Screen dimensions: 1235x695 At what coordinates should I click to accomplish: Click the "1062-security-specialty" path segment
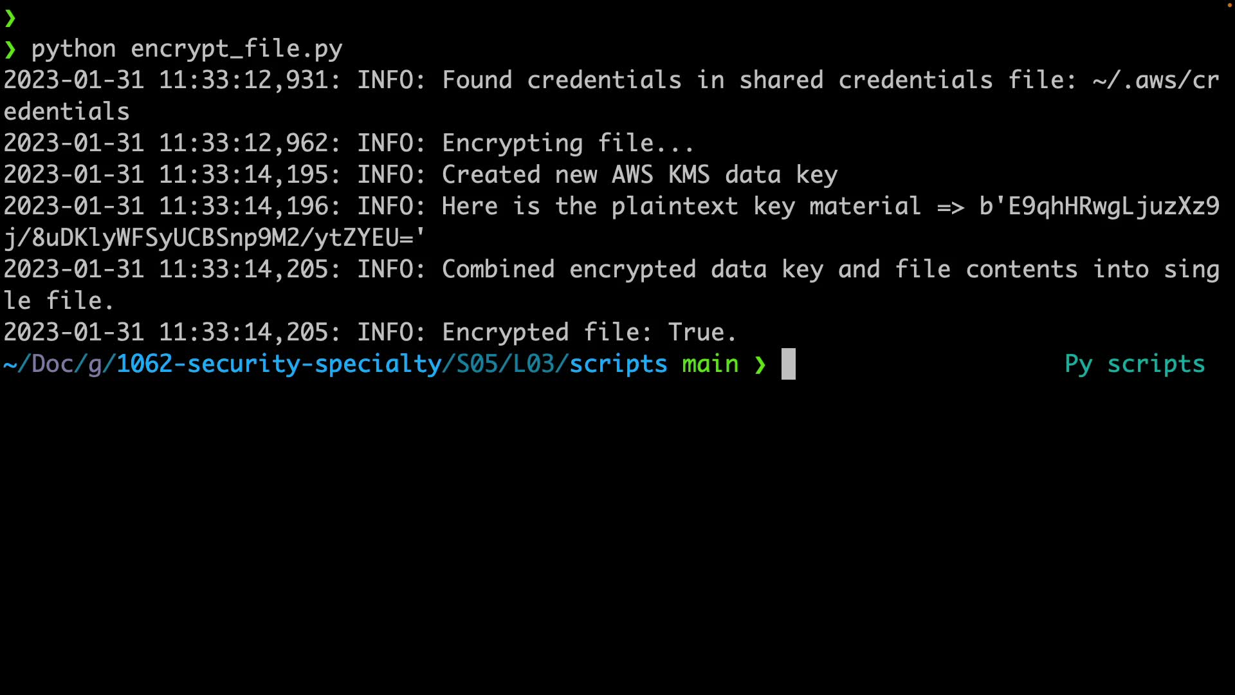278,365
